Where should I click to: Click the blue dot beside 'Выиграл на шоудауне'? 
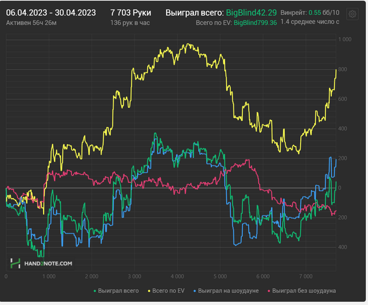[195, 291]
